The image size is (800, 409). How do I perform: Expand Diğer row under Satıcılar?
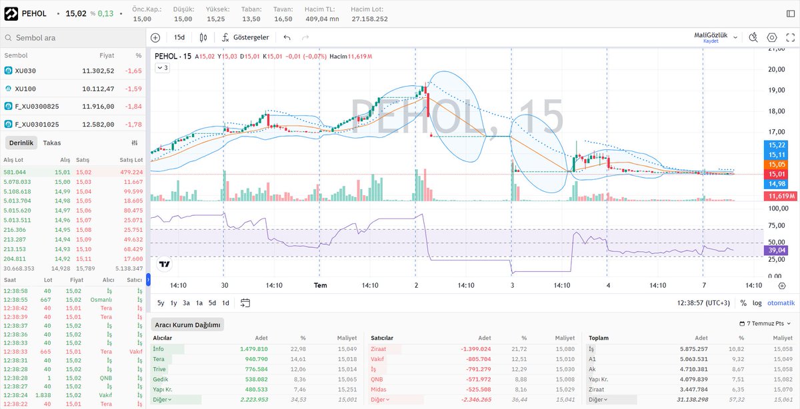pos(381,400)
